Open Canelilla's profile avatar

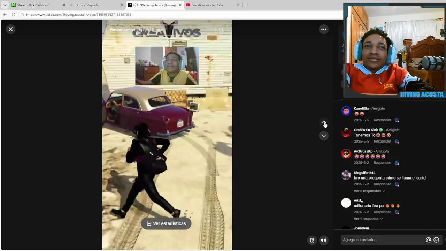(x=346, y=111)
